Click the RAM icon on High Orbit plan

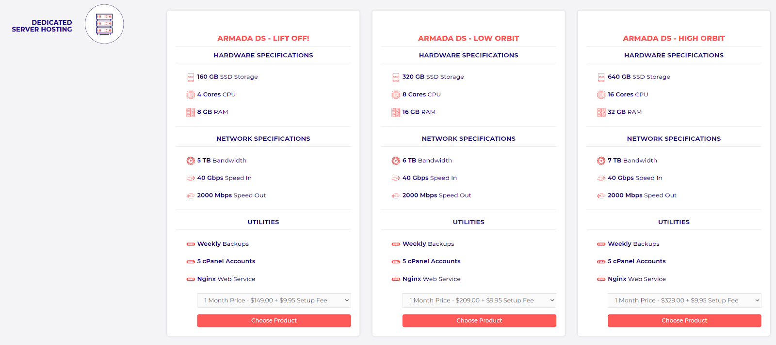click(x=601, y=112)
